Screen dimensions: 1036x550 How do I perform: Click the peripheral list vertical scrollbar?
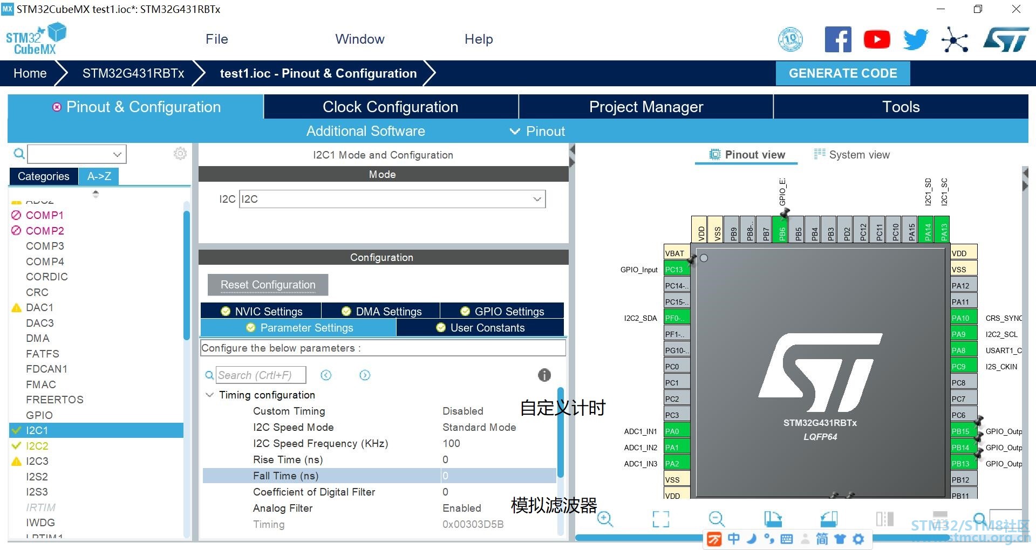click(187, 275)
